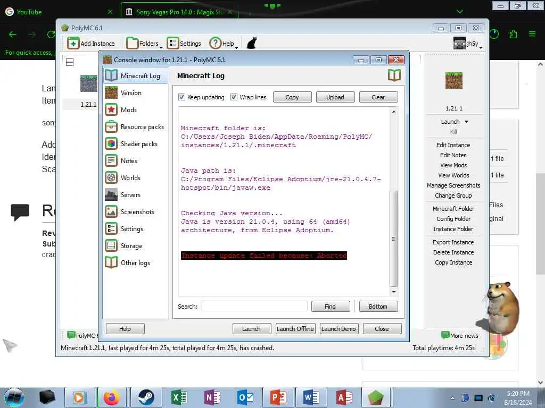Screen dimensions: 545x408
Task: Open PolyMC main toolbar Settings
Action: [x=184, y=44]
